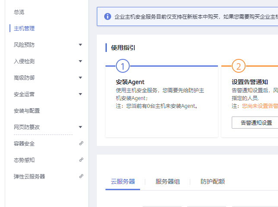Expand the 风险预防 menu arrow
This screenshot has width=278, height=207.
coord(80,45)
